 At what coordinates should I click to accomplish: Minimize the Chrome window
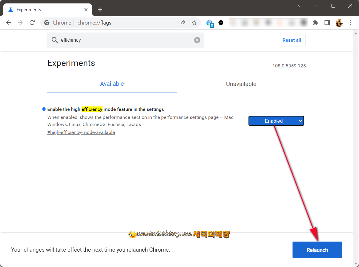[316, 6]
